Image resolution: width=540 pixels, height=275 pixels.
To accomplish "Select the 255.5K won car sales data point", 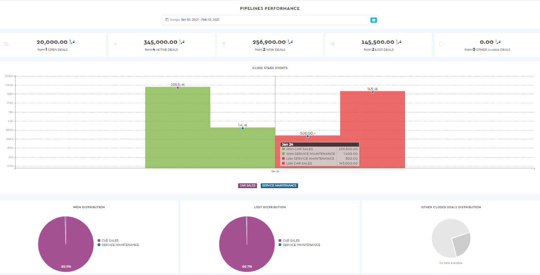I will [x=178, y=87].
